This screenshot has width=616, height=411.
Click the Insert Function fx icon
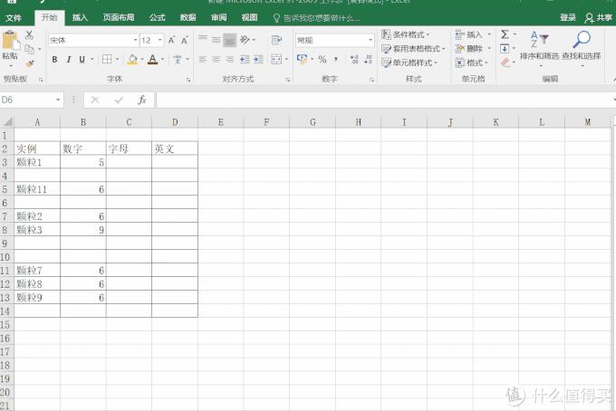coord(142,100)
